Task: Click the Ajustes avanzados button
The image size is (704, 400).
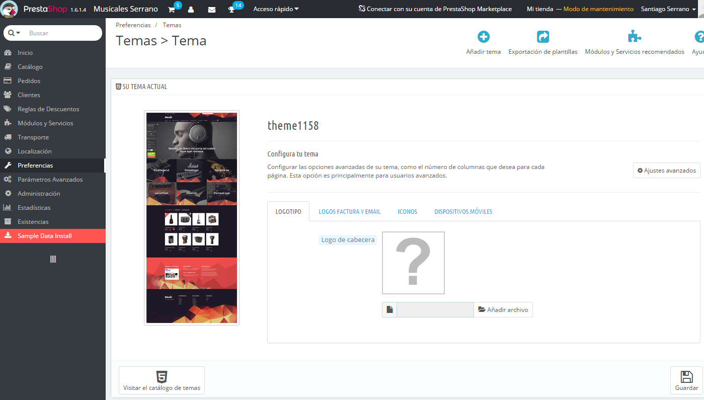Action: tap(667, 171)
